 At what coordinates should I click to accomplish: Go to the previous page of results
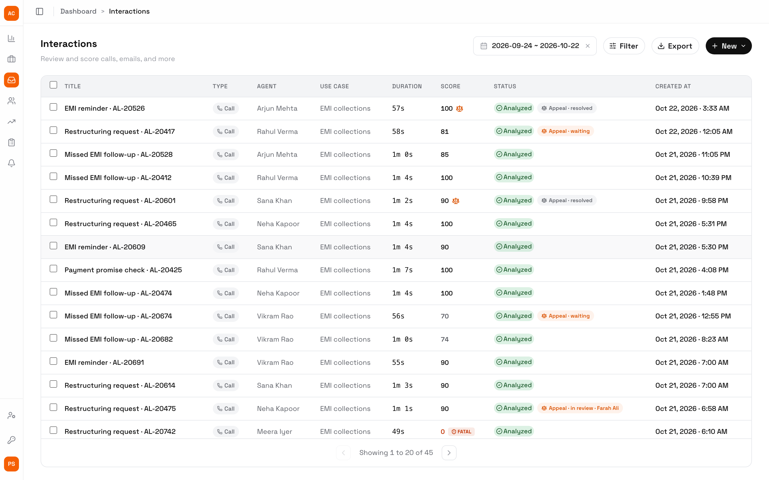point(343,453)
